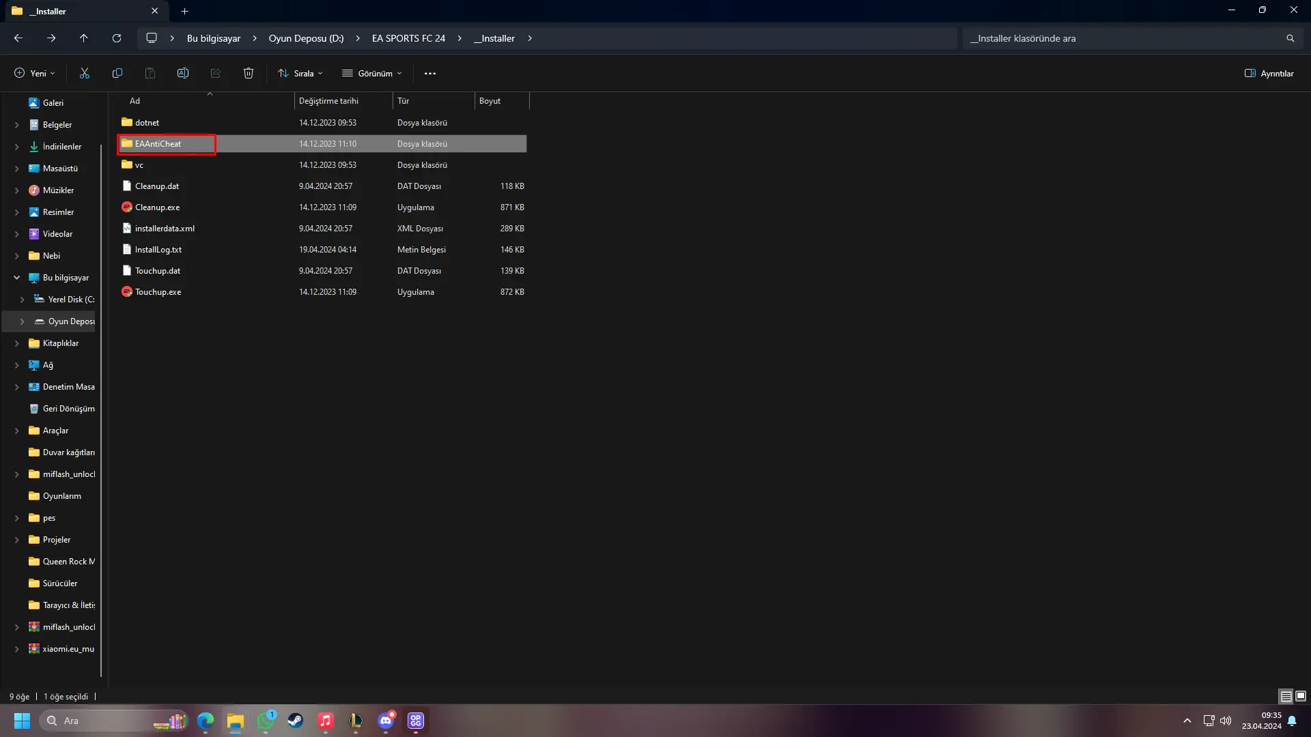Switch to details view layout icon
This screenshot has height=737, width=1311.
[x=1286, y=696]
